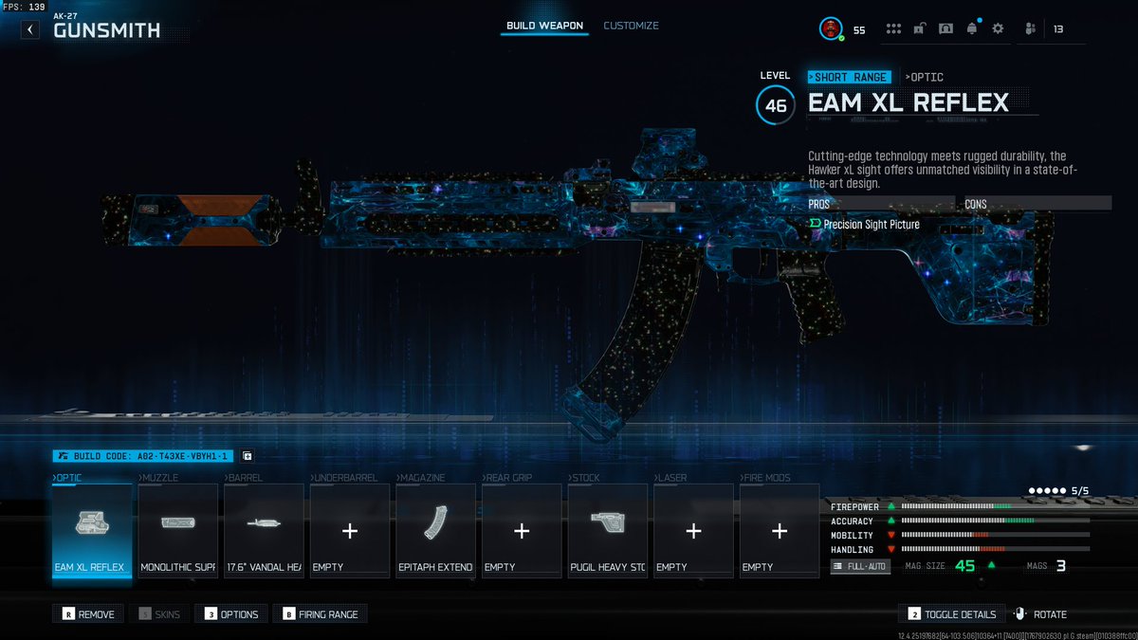Screen dimensions: 1138x640
Task: Click the MAGAZINE category header
Action: [420, 478]
